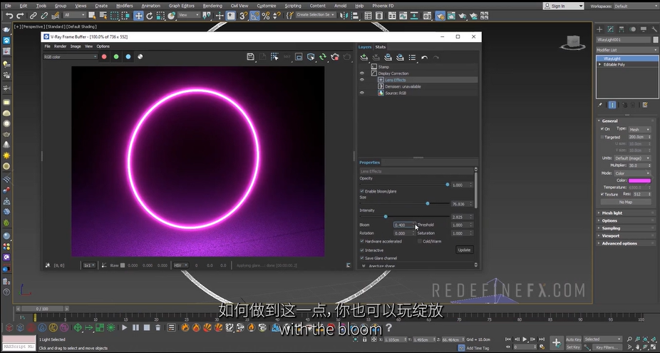The height and width of the screenshot is (353, 660).
Task: Open Render menu in V-Ray Frame Buffer
Action: [x=60, y=46]
